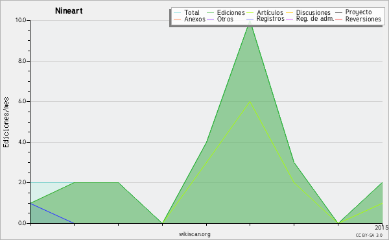Screen dimensions: 389x240
Task: Click the red Reversiones legend line
Action: click(x=338, y=19)
